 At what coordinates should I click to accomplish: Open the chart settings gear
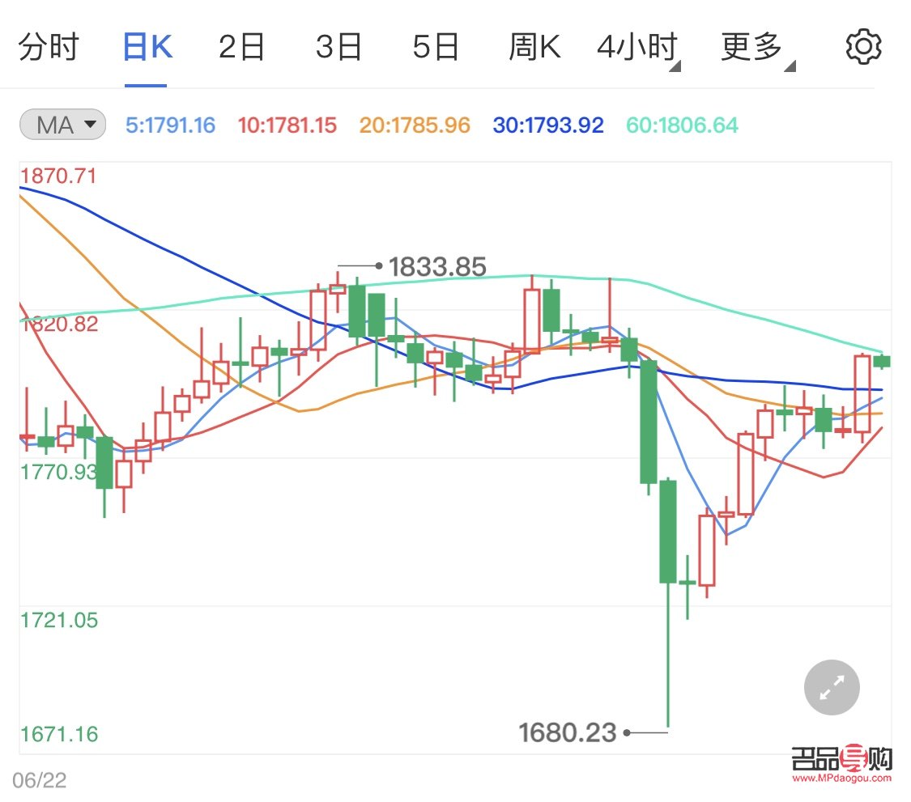tap(863, 46)
